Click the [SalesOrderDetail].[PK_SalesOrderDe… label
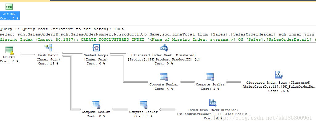Screen dimensions: 316x124 (x=278, y=87)
